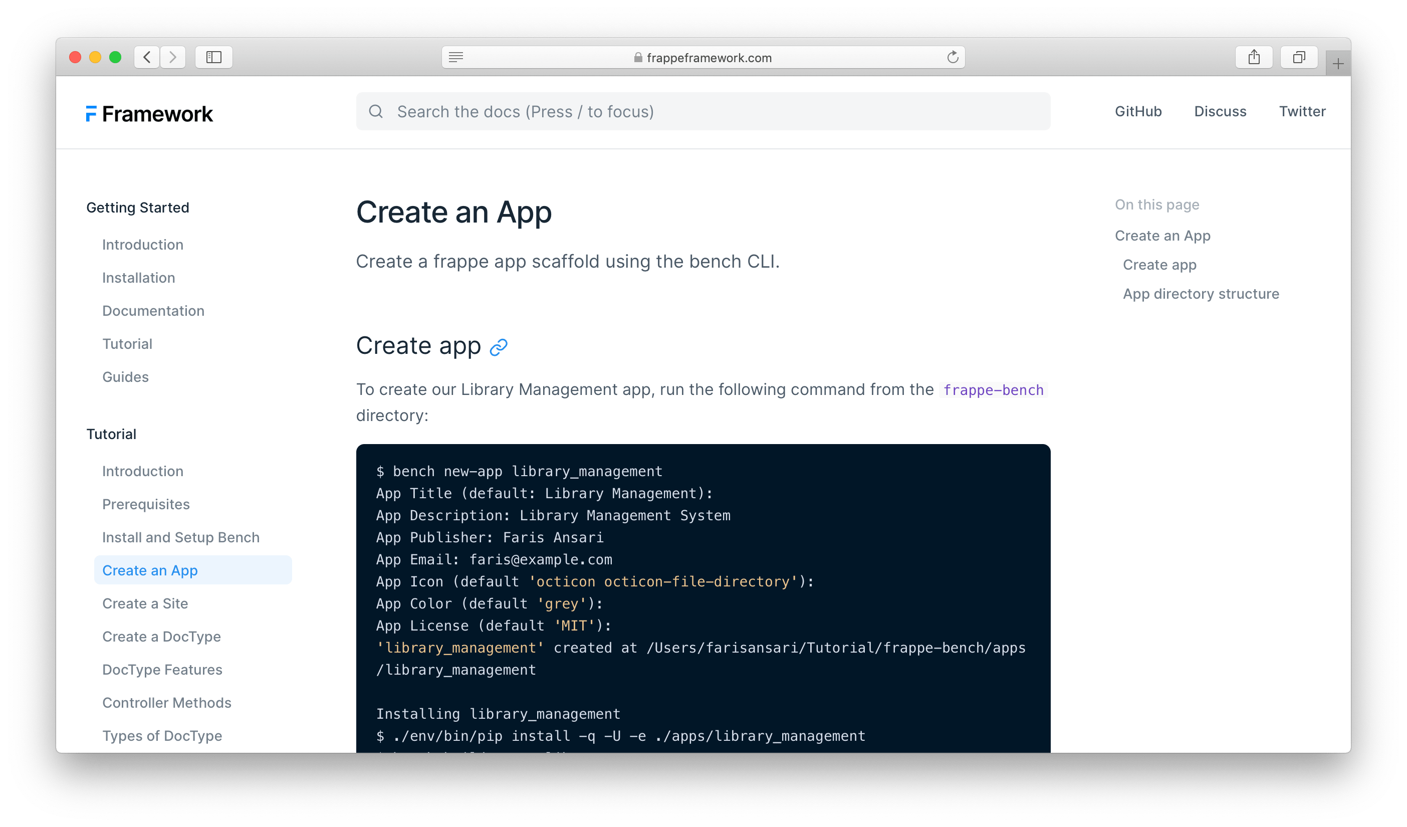Viewport: 1407px width, 827px height.
Task: Open the share sheet icon
Action: pos(1254,57)
